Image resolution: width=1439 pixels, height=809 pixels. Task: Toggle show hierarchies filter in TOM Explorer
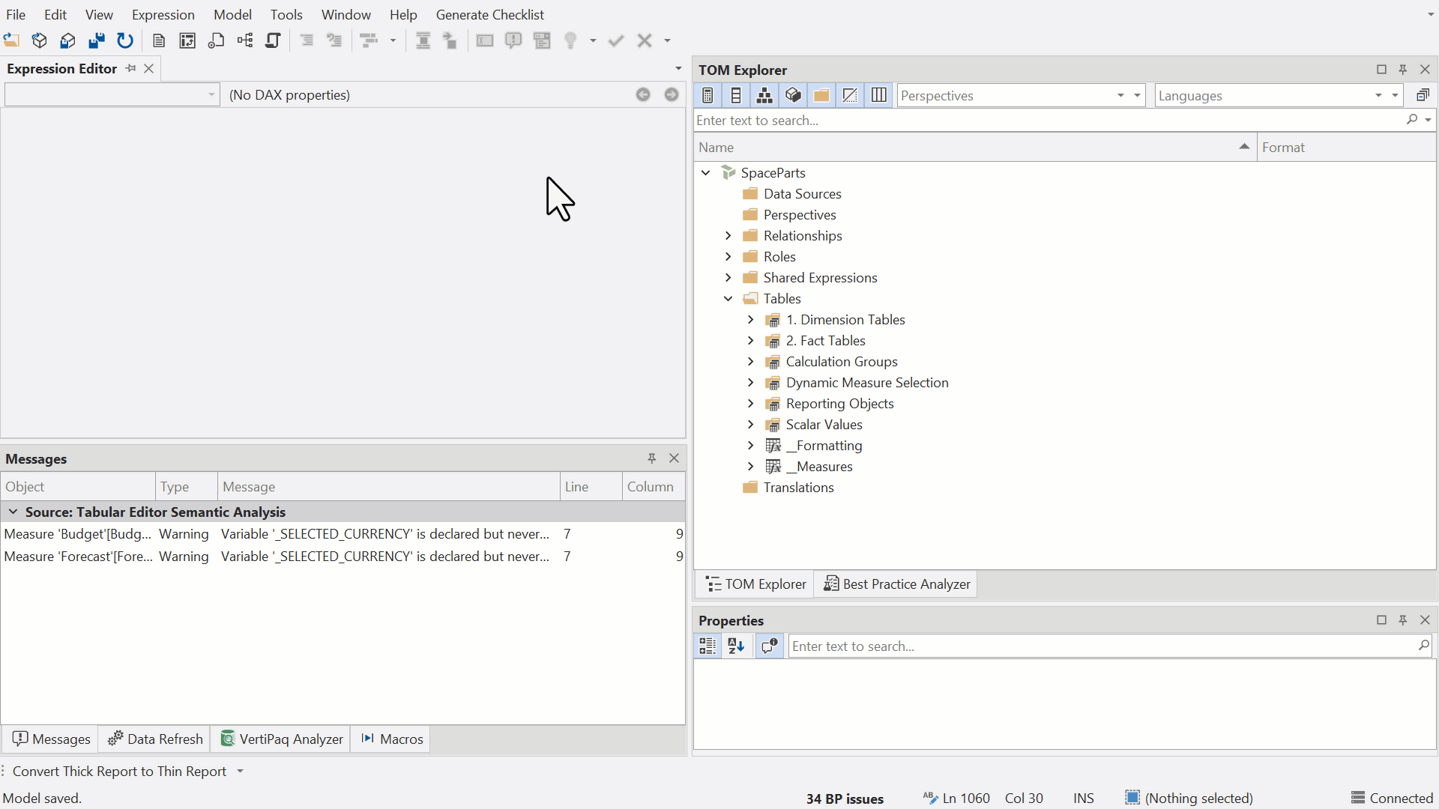click(x=764, y=95)
